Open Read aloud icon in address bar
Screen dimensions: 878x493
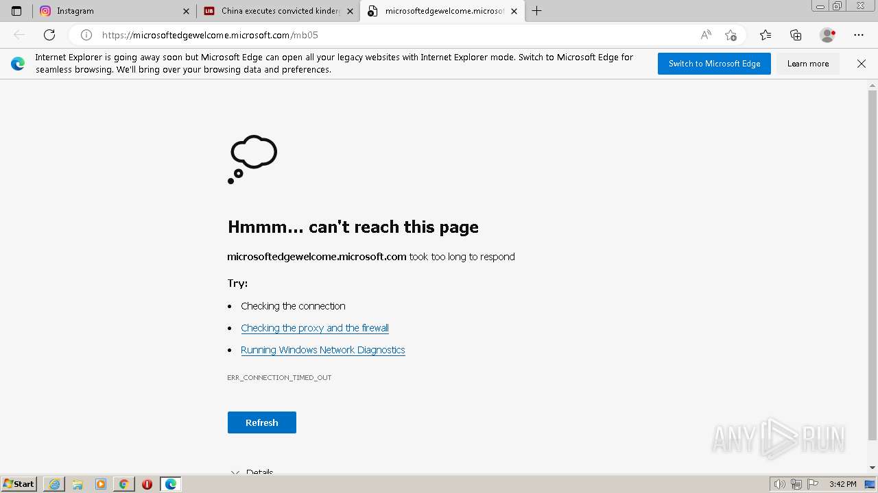pos(706,35)
